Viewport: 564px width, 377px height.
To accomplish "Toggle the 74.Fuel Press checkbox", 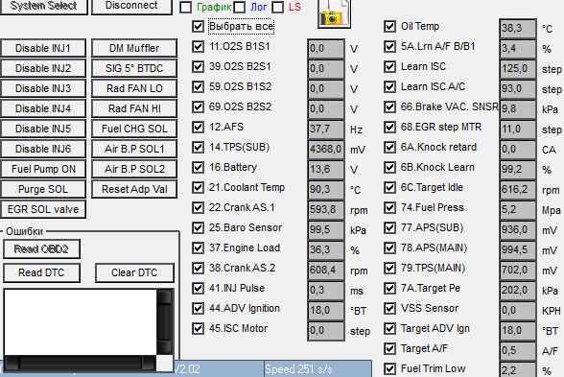I will [x=389, y=207].
